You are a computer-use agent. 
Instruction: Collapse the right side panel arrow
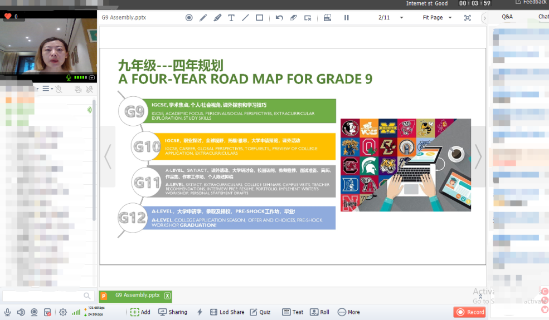[x=484, y=18]
